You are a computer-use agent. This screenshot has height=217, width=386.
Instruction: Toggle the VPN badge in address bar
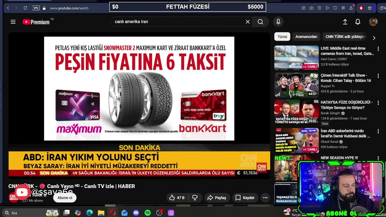36,8
